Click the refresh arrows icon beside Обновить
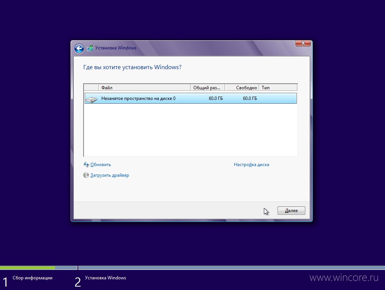Screen dimensions: 385x290 86,165
